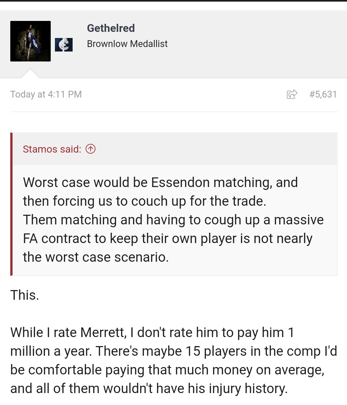
Task: Click the dark bar at page top
Action: tap(173, 1)
